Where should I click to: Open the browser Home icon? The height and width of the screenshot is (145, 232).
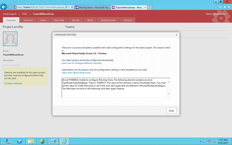click(220, 7)
